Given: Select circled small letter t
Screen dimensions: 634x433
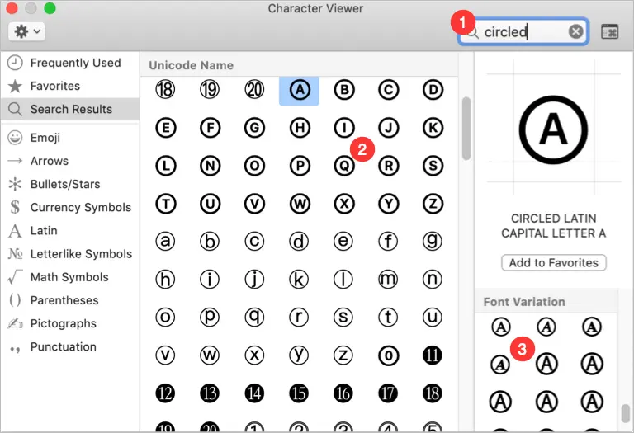Looking at the screenshot, I should click(388, 317).
